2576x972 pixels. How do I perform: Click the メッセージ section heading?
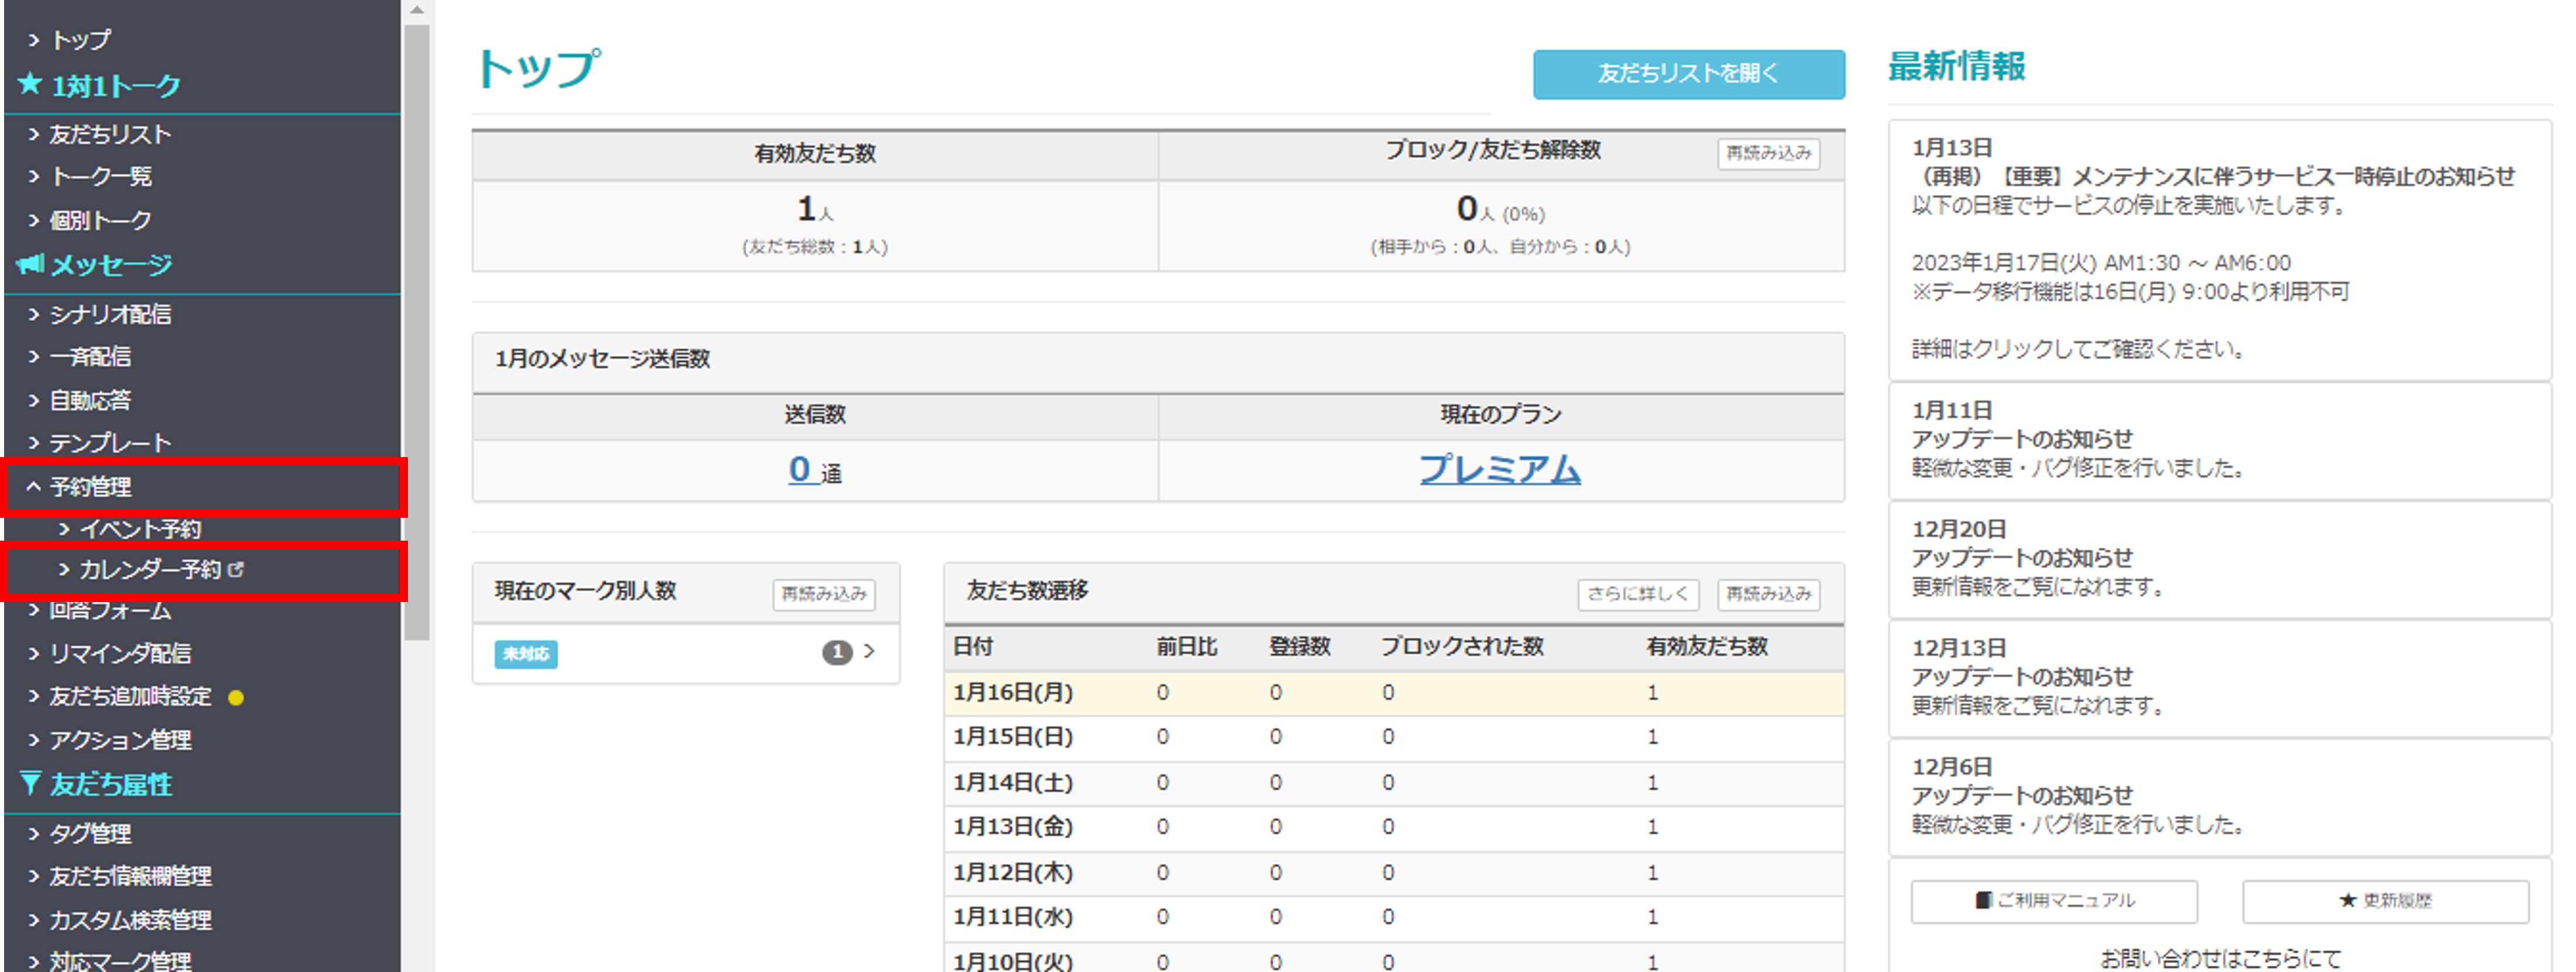click(111, 265)
